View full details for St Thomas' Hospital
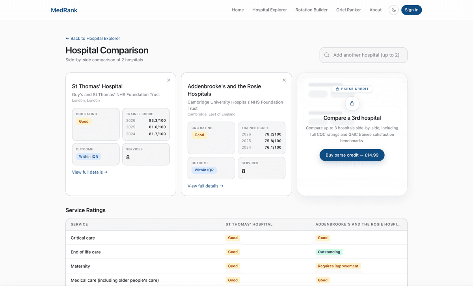This screenshot has width=473, height=296. [90, 172]
